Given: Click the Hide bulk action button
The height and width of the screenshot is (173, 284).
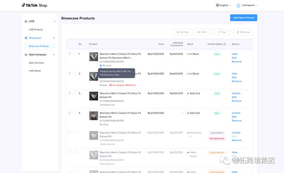Looking at the screenshot, I should (x=202, y=32).
